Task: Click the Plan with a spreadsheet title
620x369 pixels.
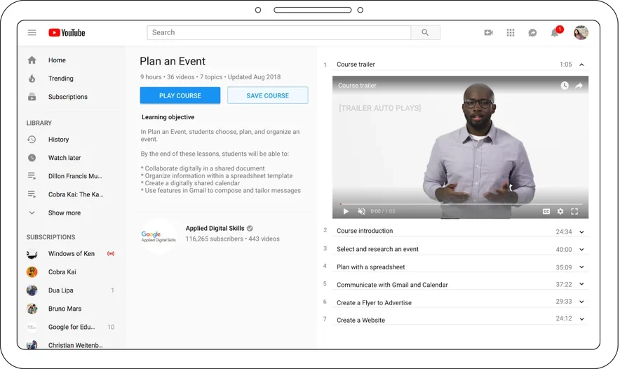Action: (x=370, y=267)
